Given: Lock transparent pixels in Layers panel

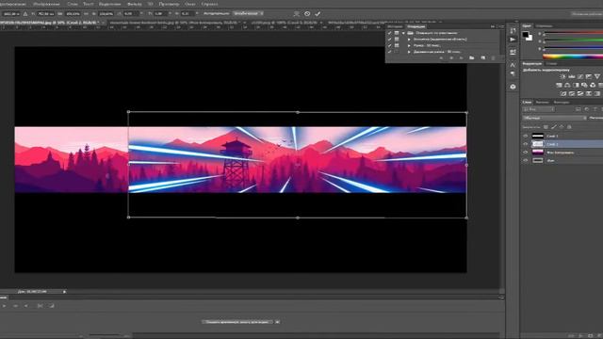Looking at the screenshot, I should [546, 127].
